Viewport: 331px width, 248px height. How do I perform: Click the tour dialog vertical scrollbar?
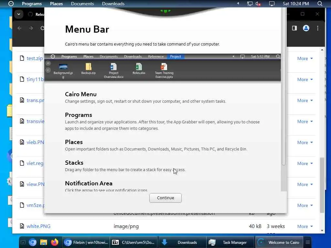click(284, 87)
